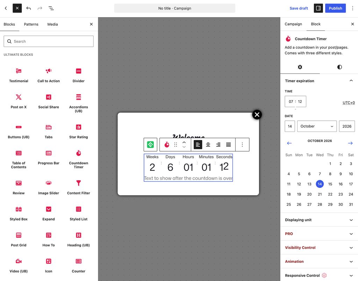Viewport: 358px width, 281px height.
Task: Insert the Accordions (UB) block
Action: click(79, 103)
